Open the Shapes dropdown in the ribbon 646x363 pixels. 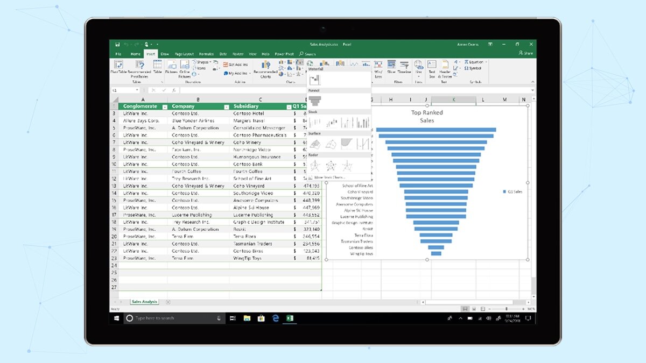(202, 62)
